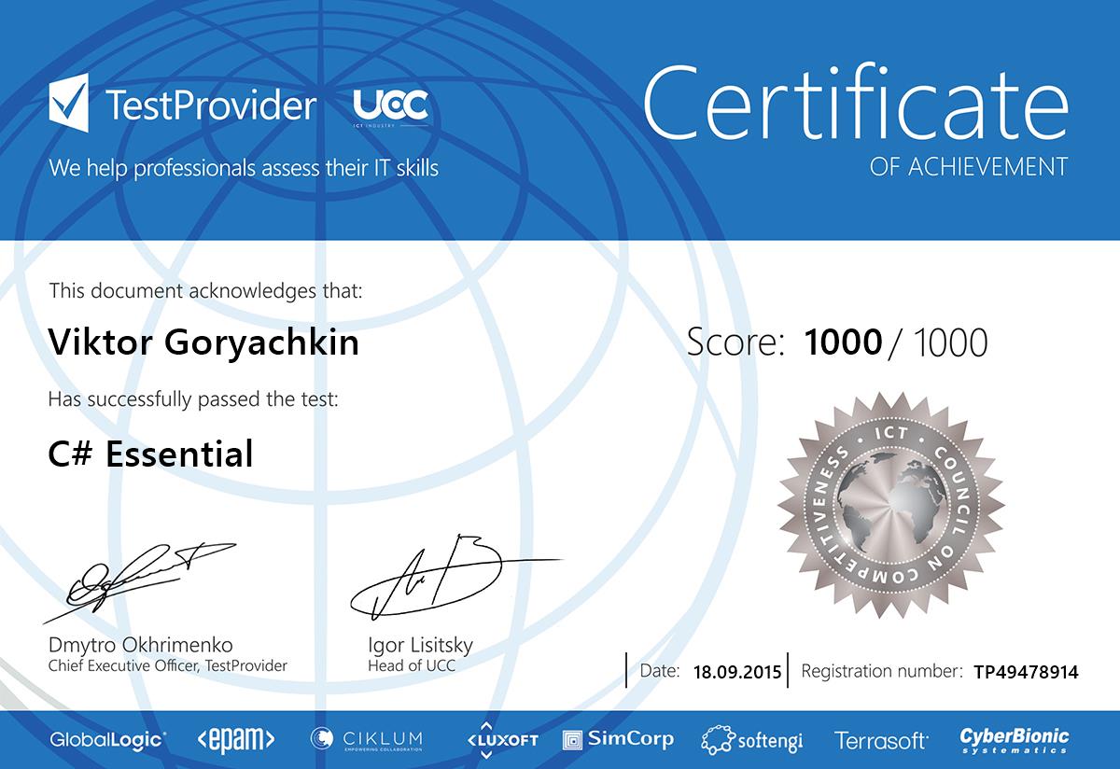Click the EPAM sponsor logo
Image resolution: width=1120 pixels, height=769 pixels.
pos(235,740)
